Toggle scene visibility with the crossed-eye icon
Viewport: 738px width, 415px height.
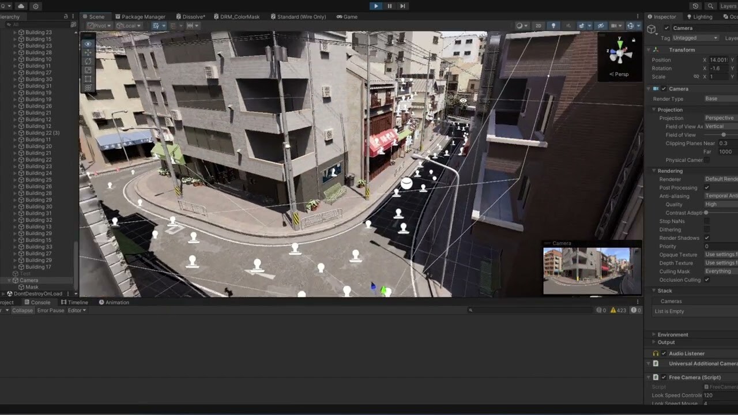coord(601,25)
